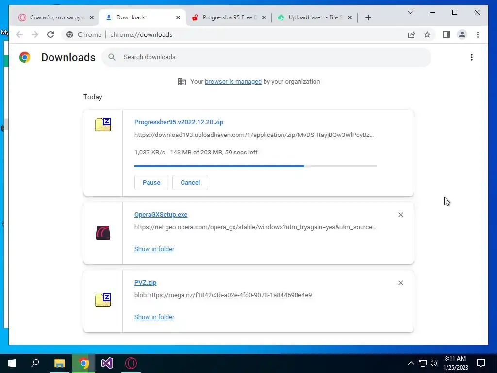Click the mega.nz blob source URL

coord(223,295)
